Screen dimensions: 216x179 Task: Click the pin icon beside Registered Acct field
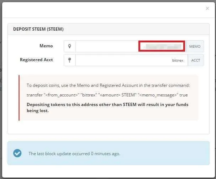(x=70, y=60)
